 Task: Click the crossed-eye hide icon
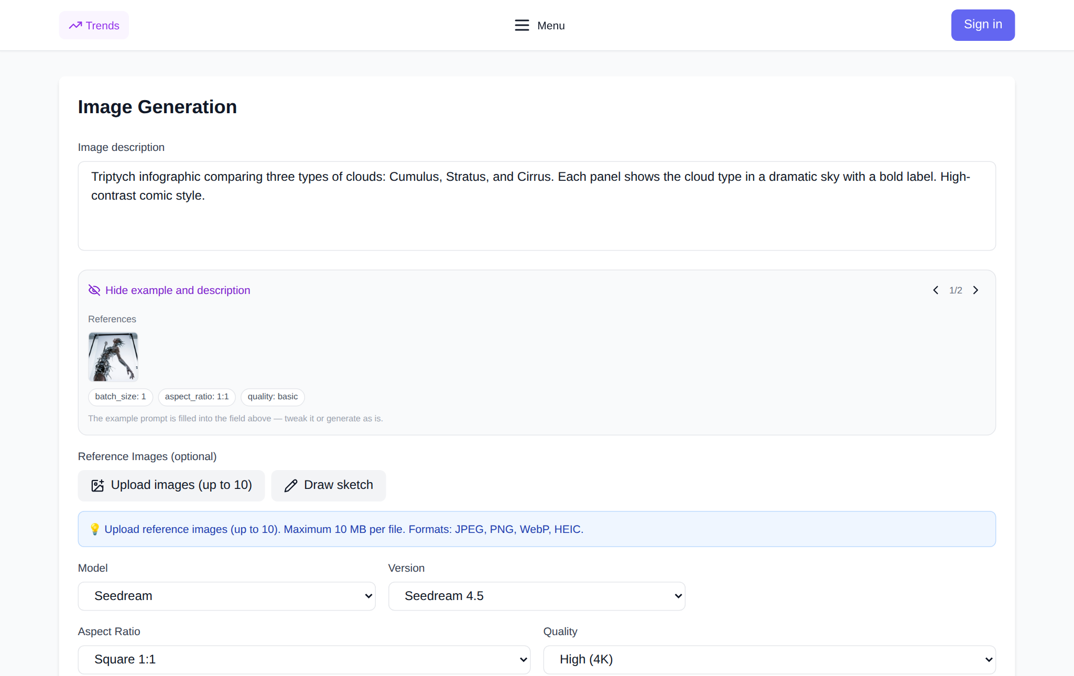(x=94, y=290)
